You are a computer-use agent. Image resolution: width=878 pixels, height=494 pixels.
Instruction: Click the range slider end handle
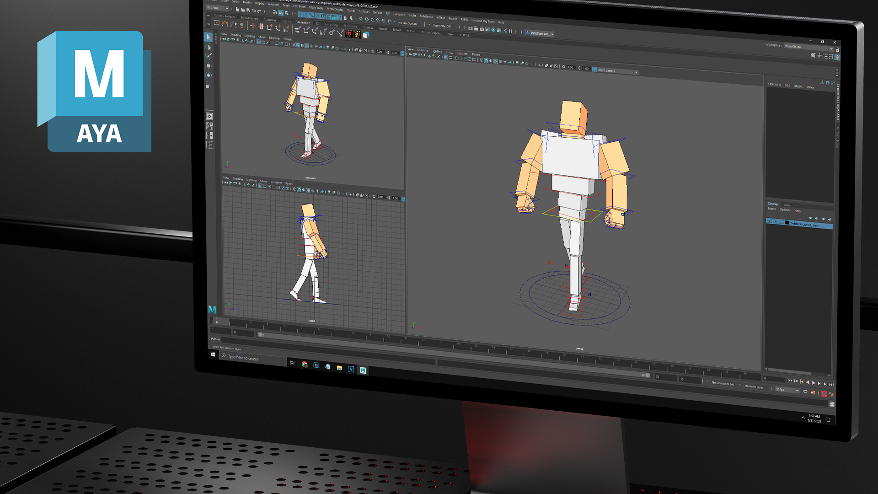(x=648, y=375)
